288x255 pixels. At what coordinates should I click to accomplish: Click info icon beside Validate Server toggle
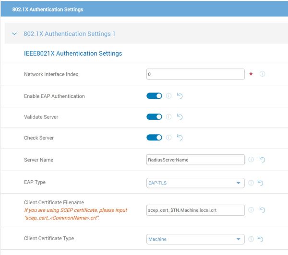169,117
